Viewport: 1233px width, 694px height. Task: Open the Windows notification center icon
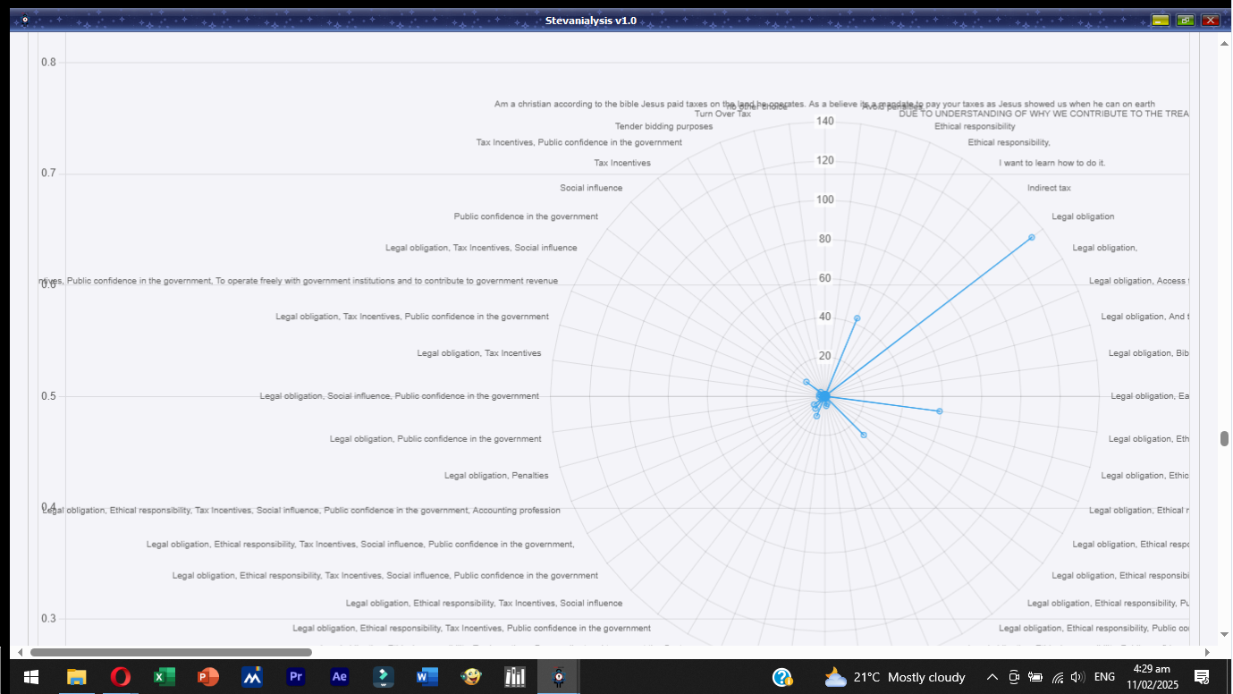coord(1203,677)
